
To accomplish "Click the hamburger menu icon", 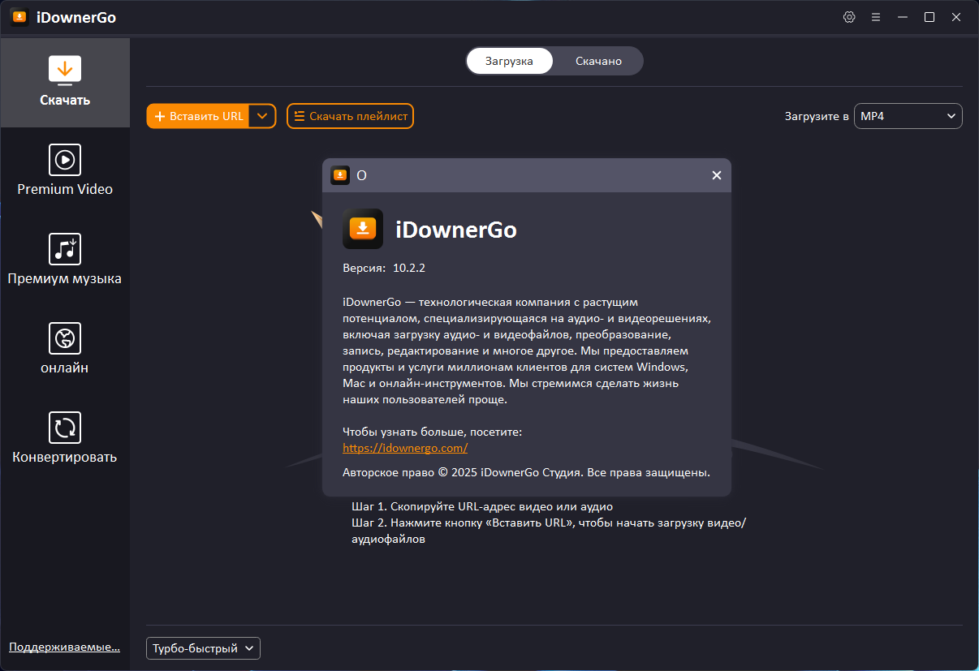I will click(875, 16).
